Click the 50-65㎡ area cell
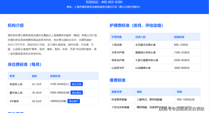Screen dimensions: 209x113 pyautogui.click(x=37, y=101)
